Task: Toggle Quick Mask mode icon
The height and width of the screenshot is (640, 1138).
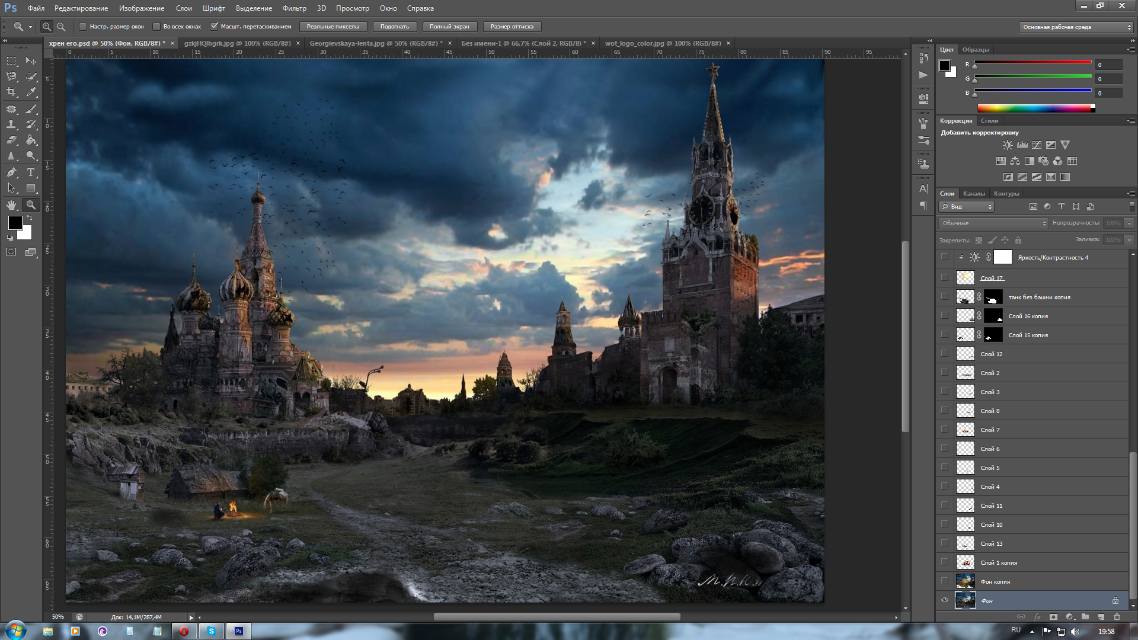Action: click(x=11, y=252)
